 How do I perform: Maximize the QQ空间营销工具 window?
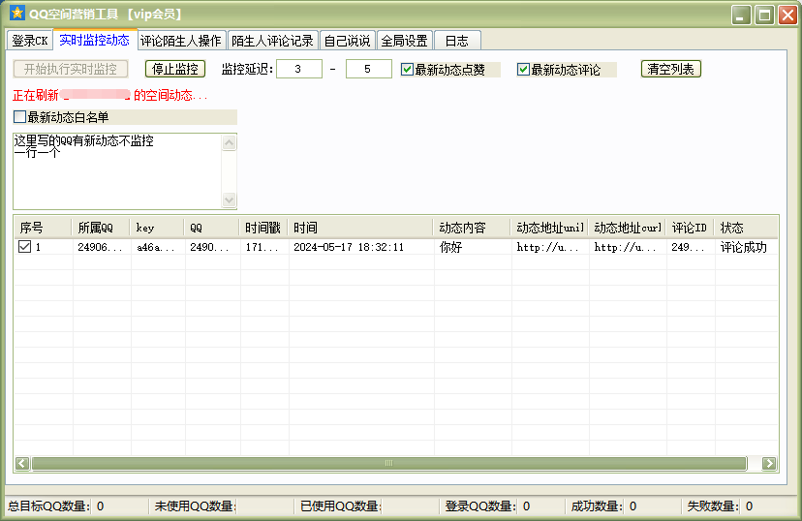(764, 15)
